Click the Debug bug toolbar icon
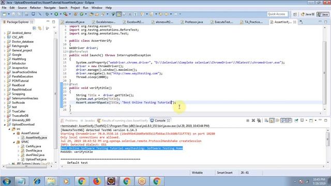The image size is (331, 186). click(47, 14)
